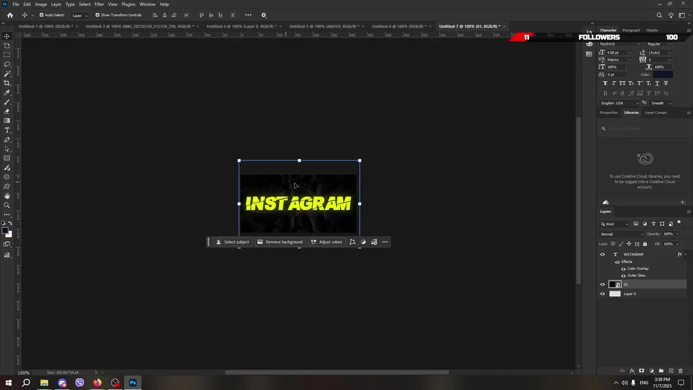Open the Plugins menu
The image size is (693, 390).
click(x=128, y=4)
